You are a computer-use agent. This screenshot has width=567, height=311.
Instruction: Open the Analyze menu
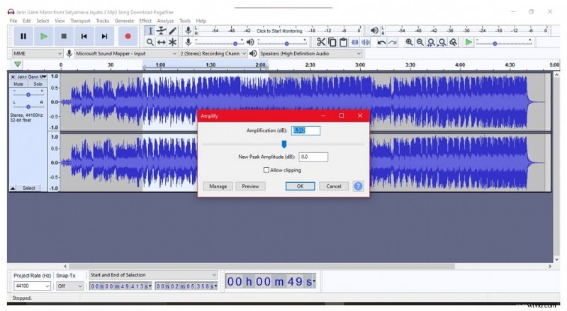tap(166, 21)
